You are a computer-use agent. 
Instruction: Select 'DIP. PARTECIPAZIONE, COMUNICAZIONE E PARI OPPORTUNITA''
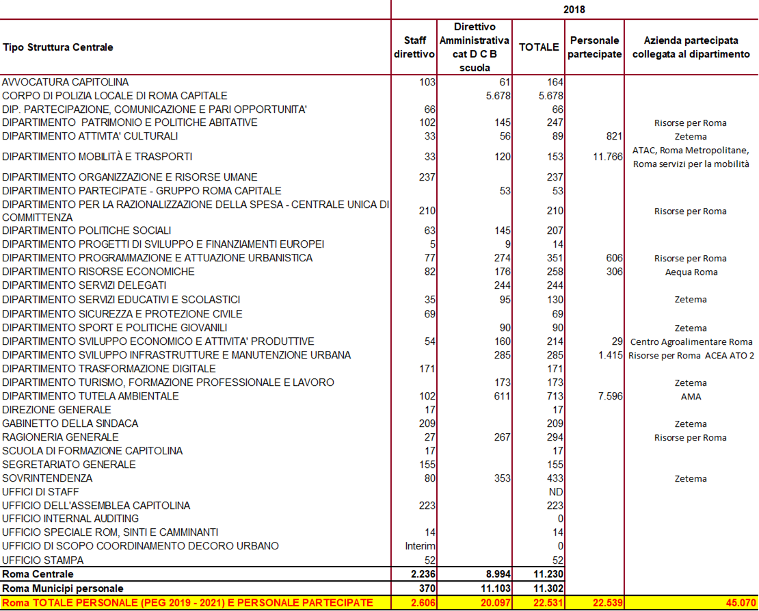click(x=155, y=109)
